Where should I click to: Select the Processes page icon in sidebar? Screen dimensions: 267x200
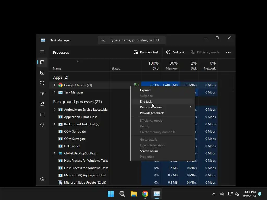[42, 62]
